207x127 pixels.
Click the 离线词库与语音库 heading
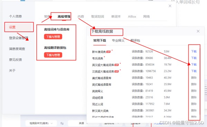57,29
